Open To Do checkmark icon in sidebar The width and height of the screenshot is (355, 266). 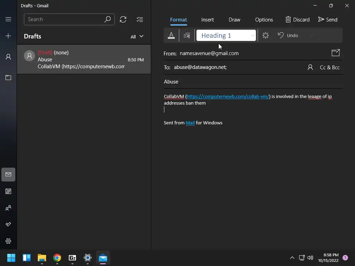coord(8,224)
